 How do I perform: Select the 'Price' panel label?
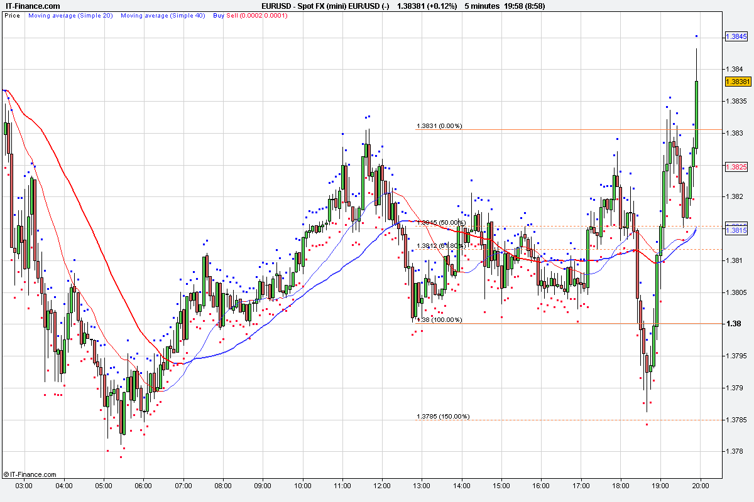12,15
